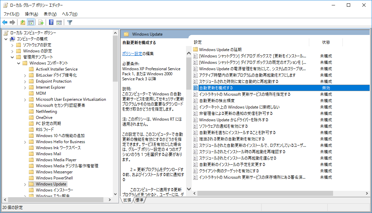Select スケジュールされた時刻に常に自動的に再起動する policy
The image size is (372, 213).
point(239,81)
